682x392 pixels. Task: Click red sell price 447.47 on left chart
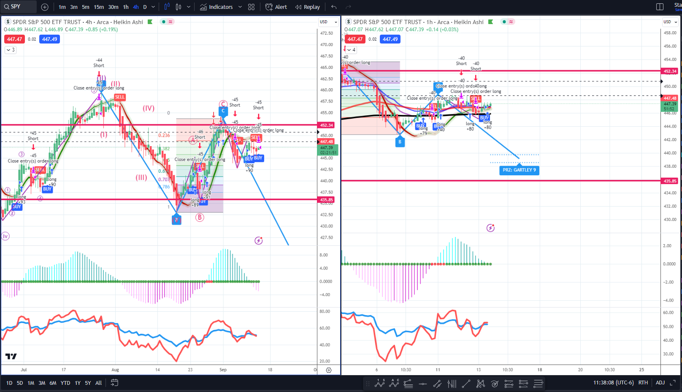[x=14, y=39]
